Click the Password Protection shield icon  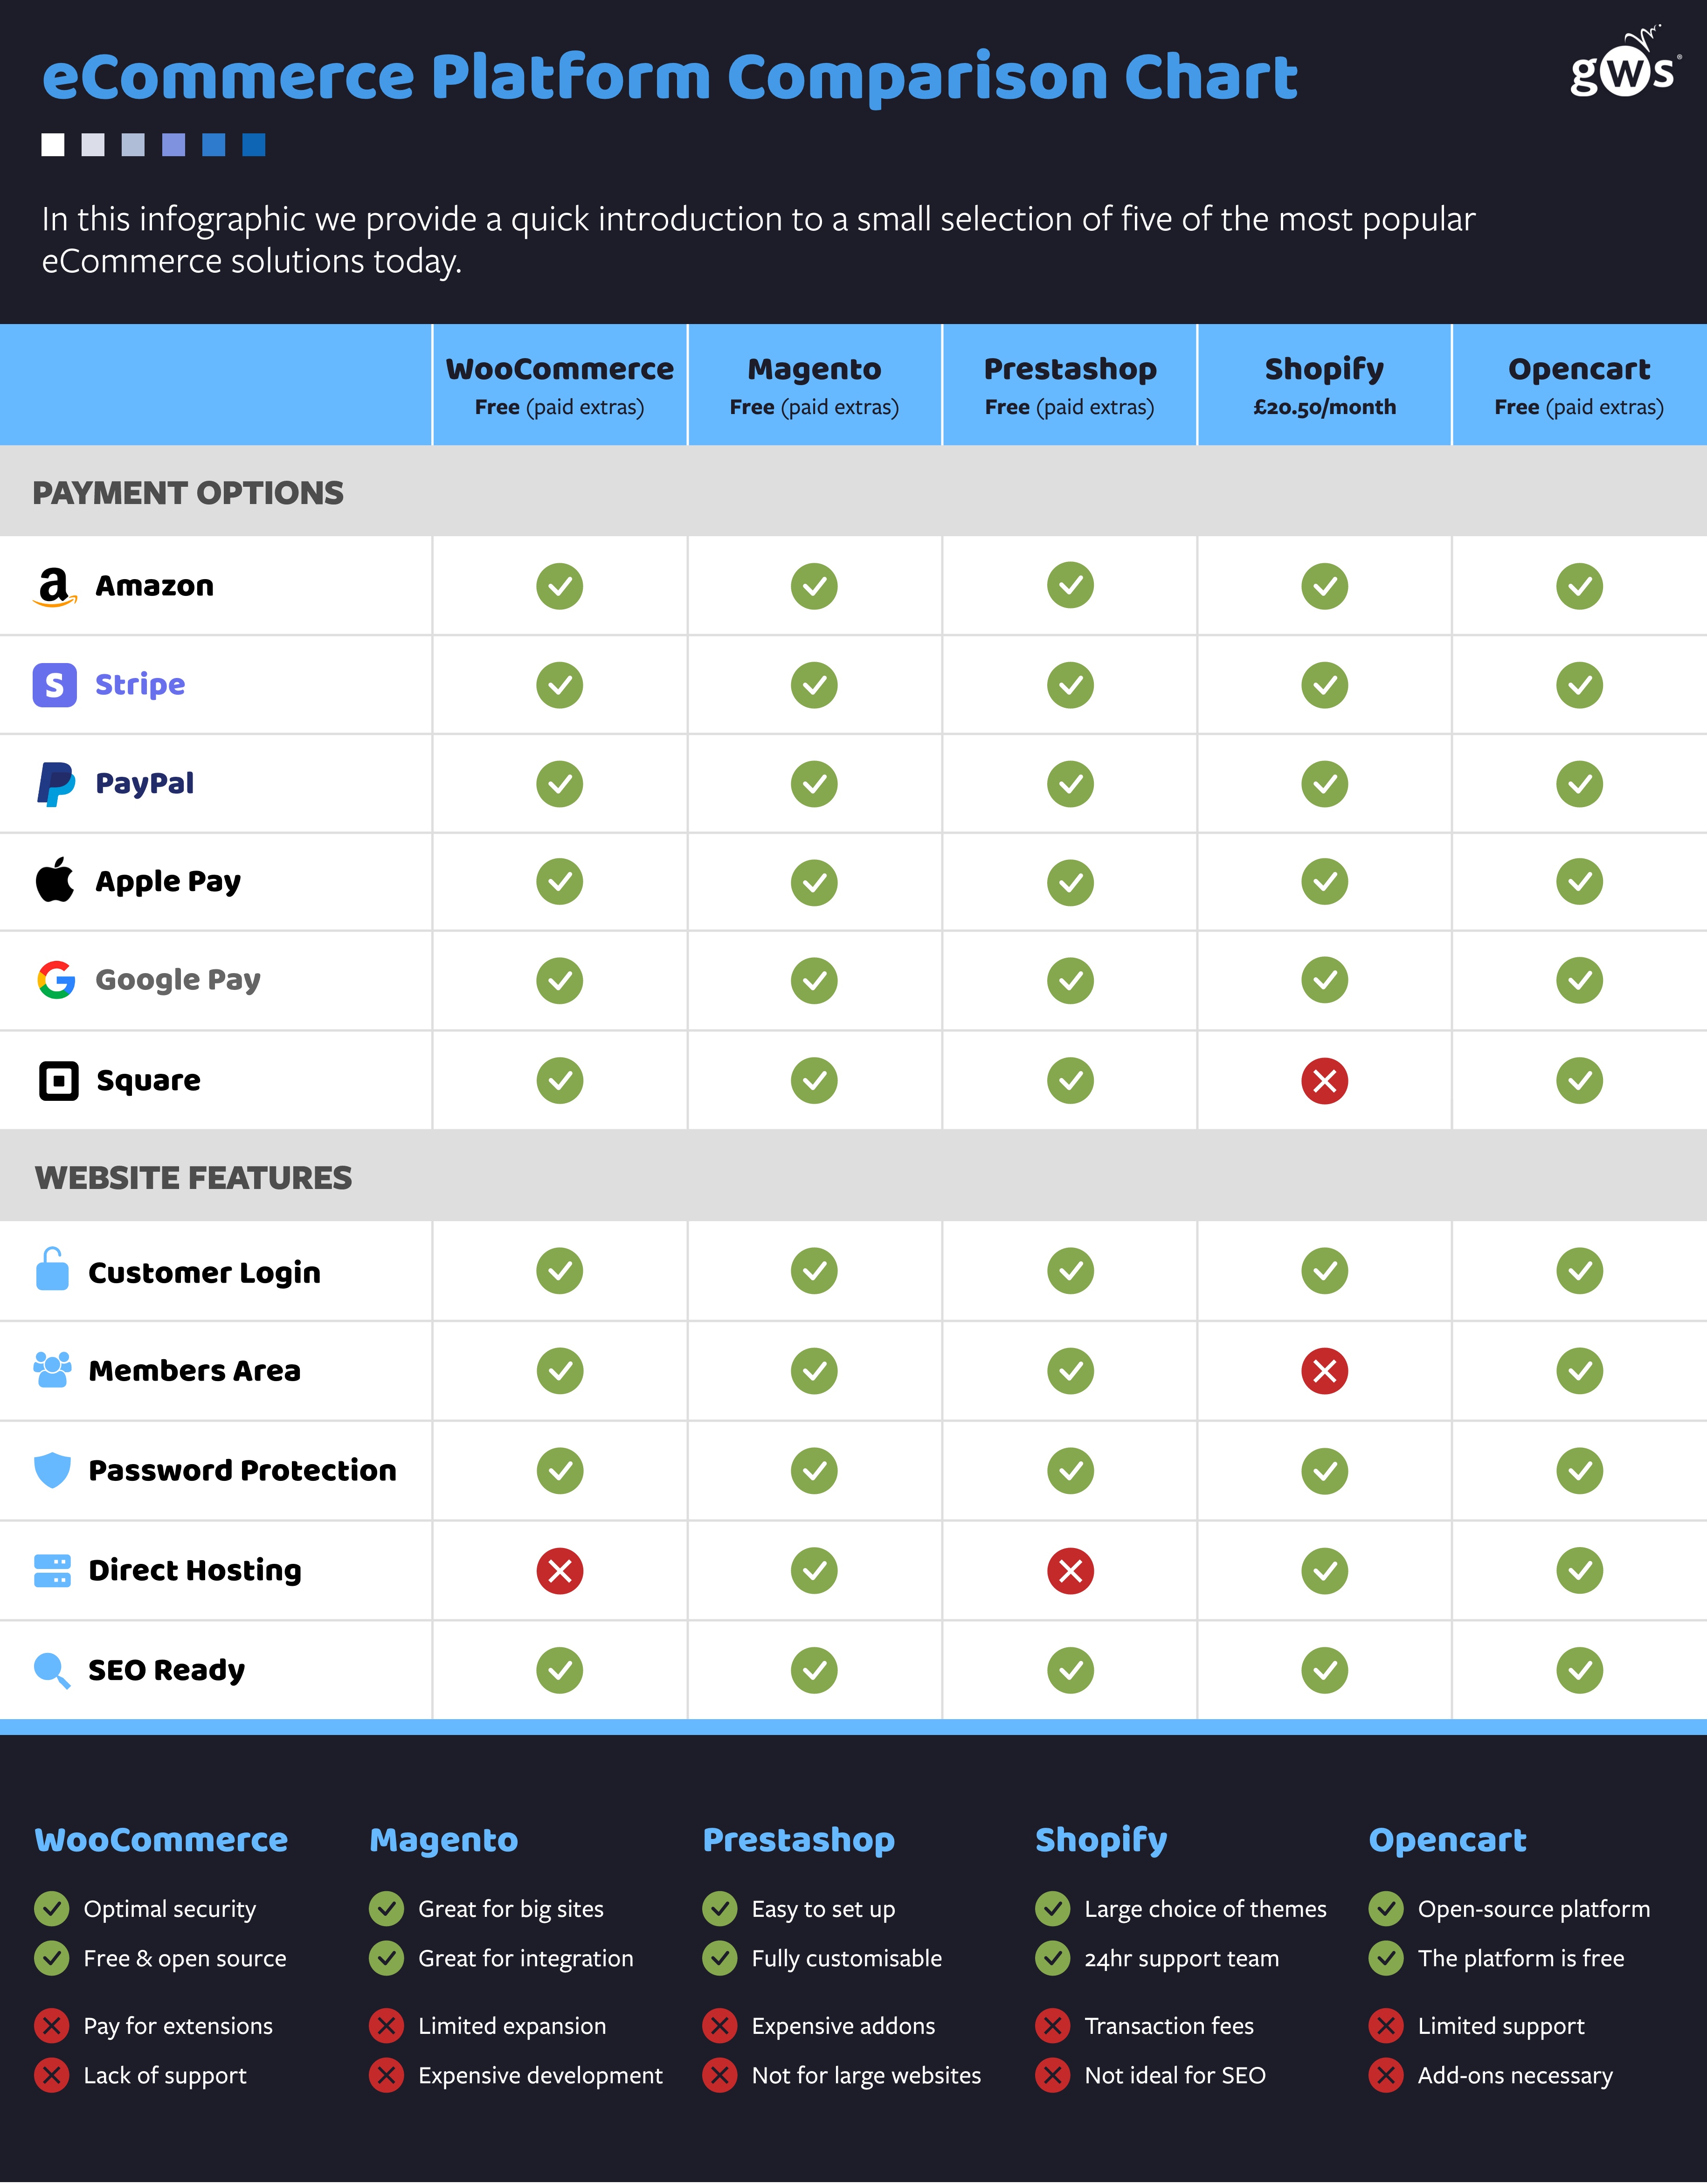pyautogui.click(x=52, y=1470)
